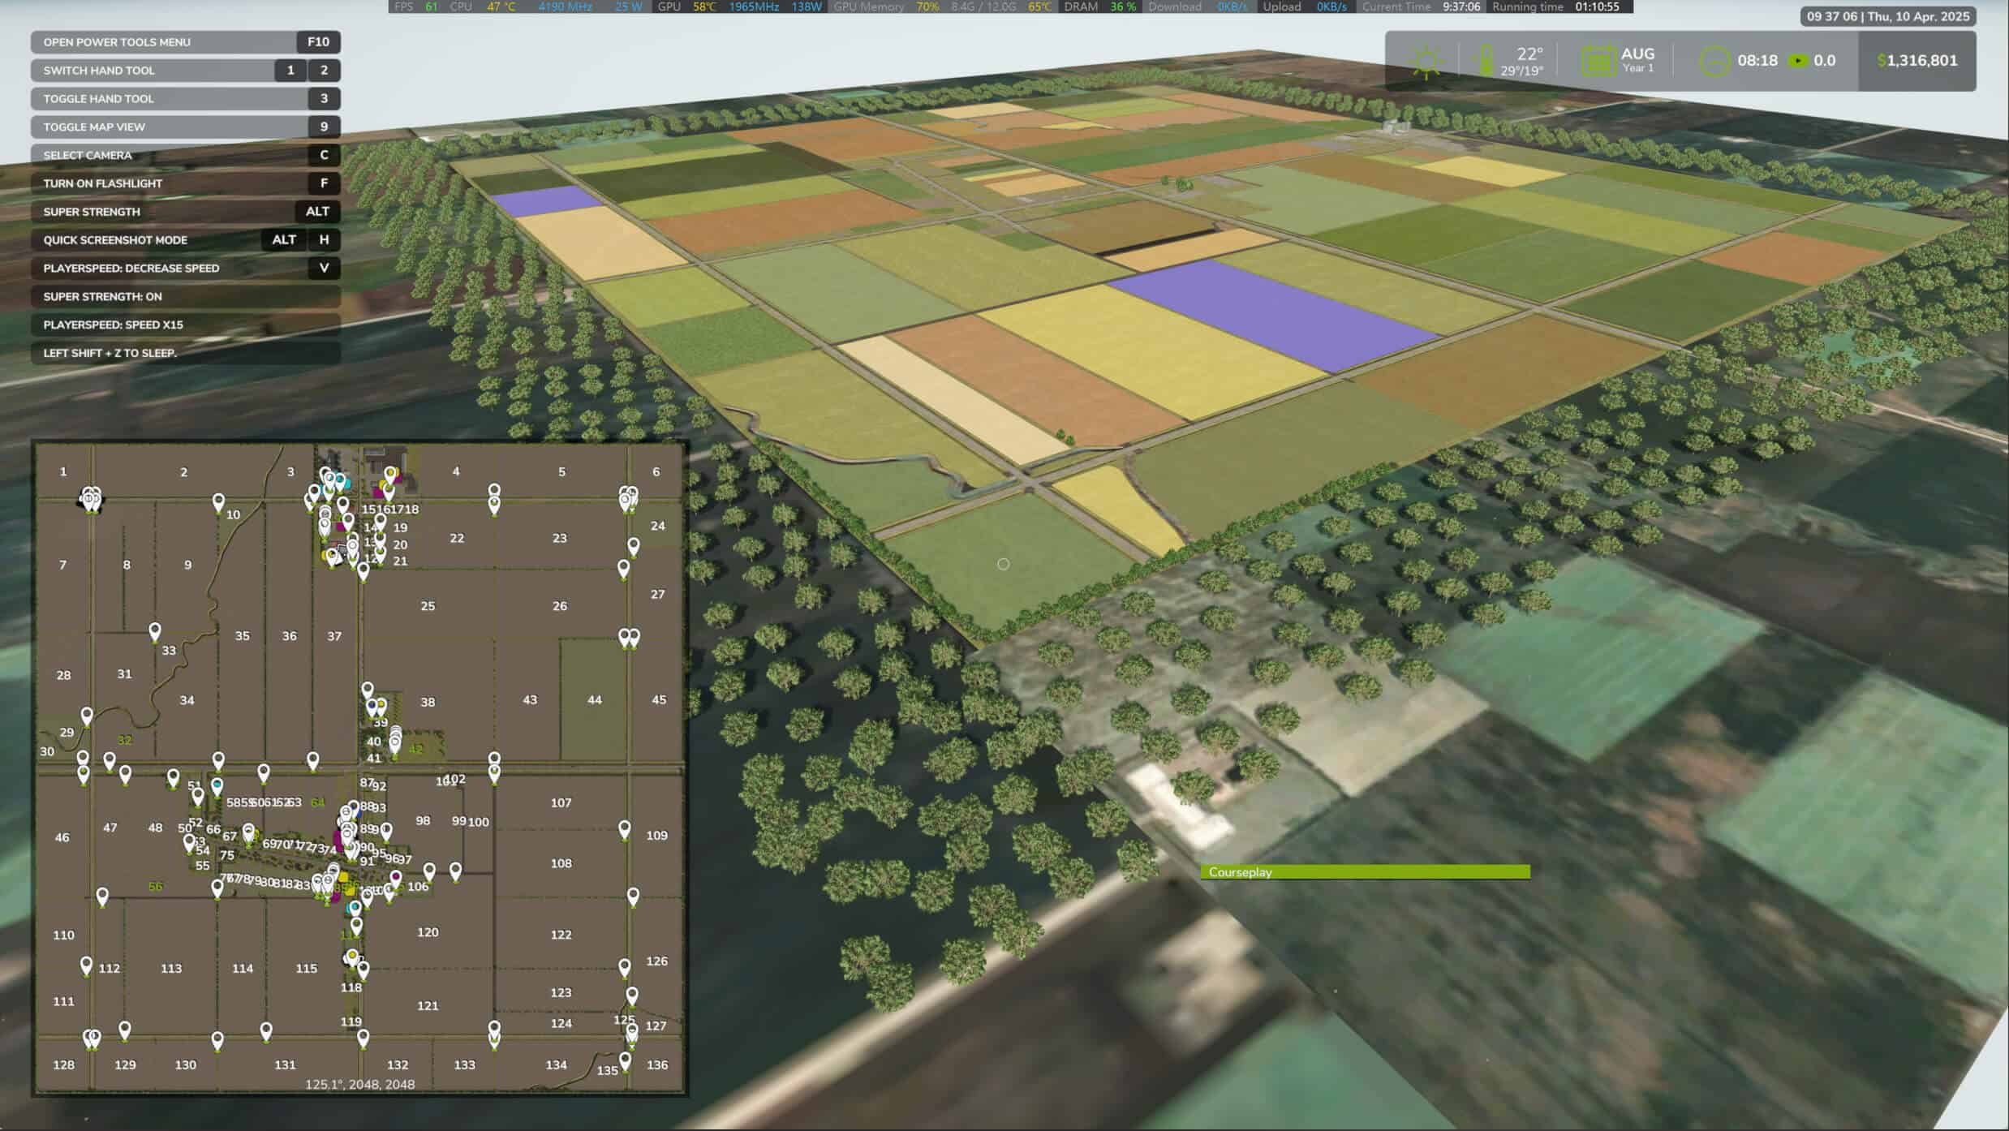Toggle hand tool via the 3 key badge
2009x1131 pixels.
coord(324,98)
